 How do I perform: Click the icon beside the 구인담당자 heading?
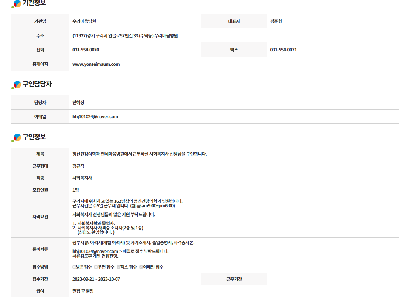[x=17, y=85]
